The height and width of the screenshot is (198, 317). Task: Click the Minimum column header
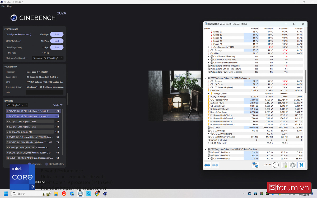pos(268,29)
